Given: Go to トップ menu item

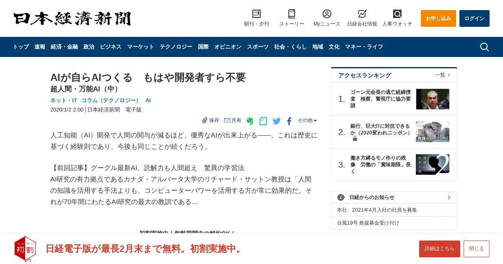Looking at the screenshot, I should coord(21,47).
